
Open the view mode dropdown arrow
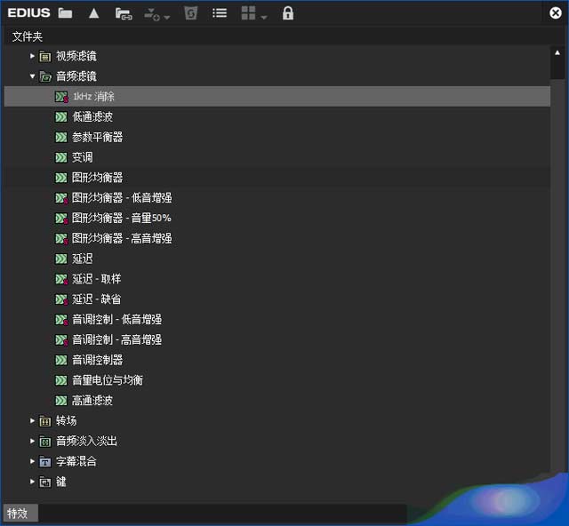(264, 18)
